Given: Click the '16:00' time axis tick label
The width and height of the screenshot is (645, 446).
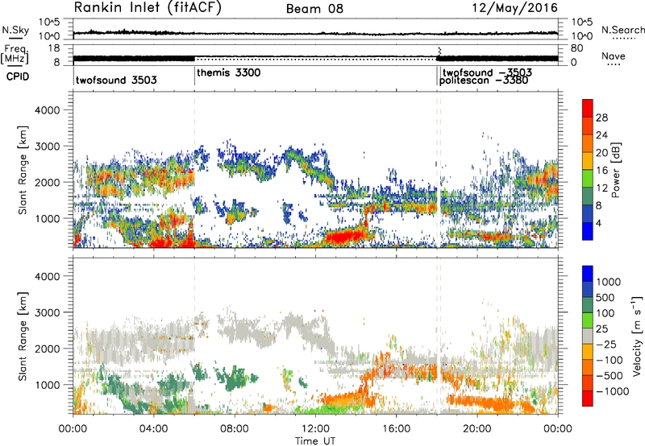Looking at the screenshot, I should pyautogui.click(x=396, y=429).
